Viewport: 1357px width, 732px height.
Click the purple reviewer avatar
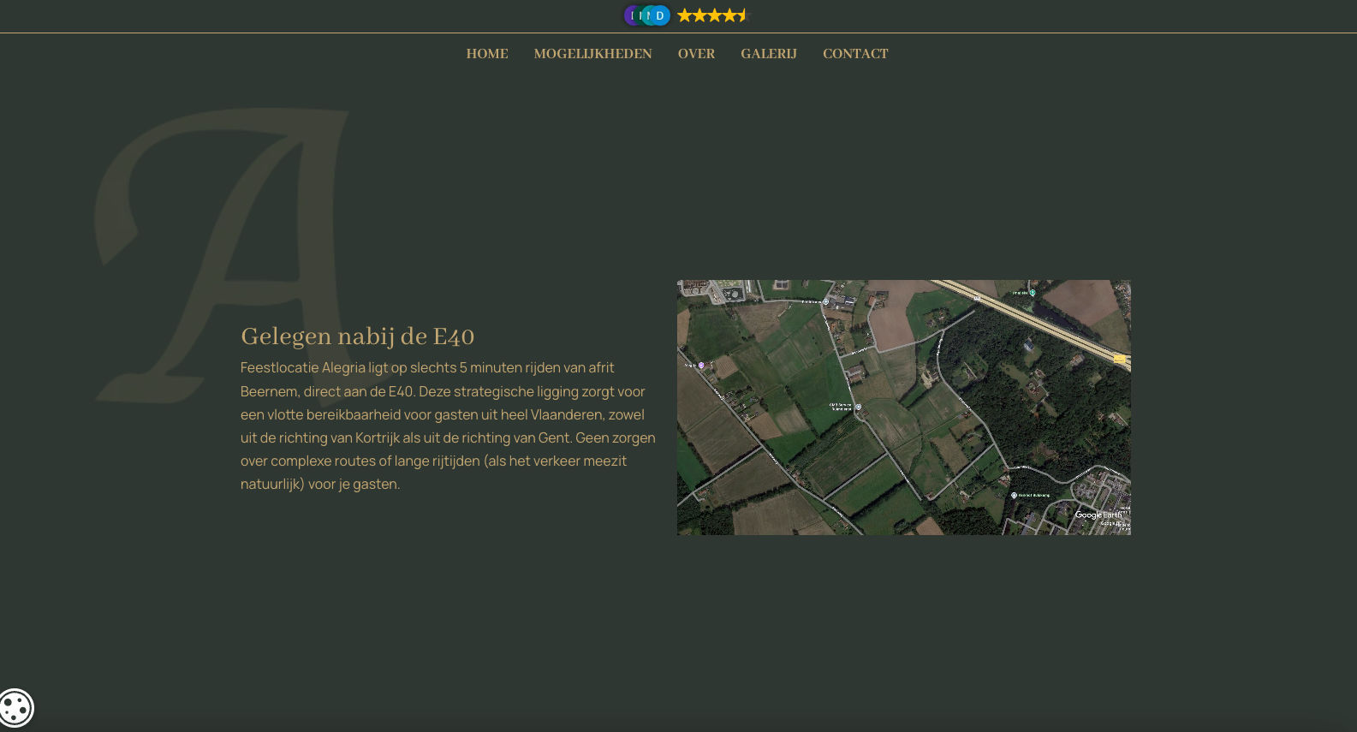632,15
